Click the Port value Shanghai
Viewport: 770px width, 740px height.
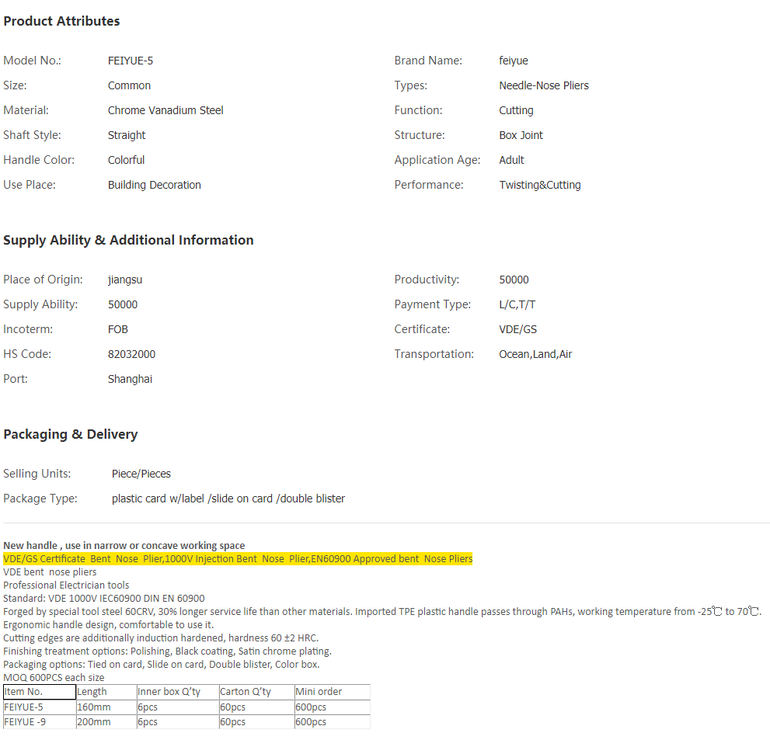(x=130, y=379)
